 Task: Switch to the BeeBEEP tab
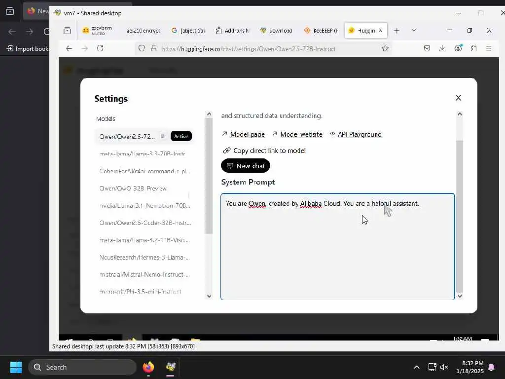pyautogui.click(x=321, y=30)
